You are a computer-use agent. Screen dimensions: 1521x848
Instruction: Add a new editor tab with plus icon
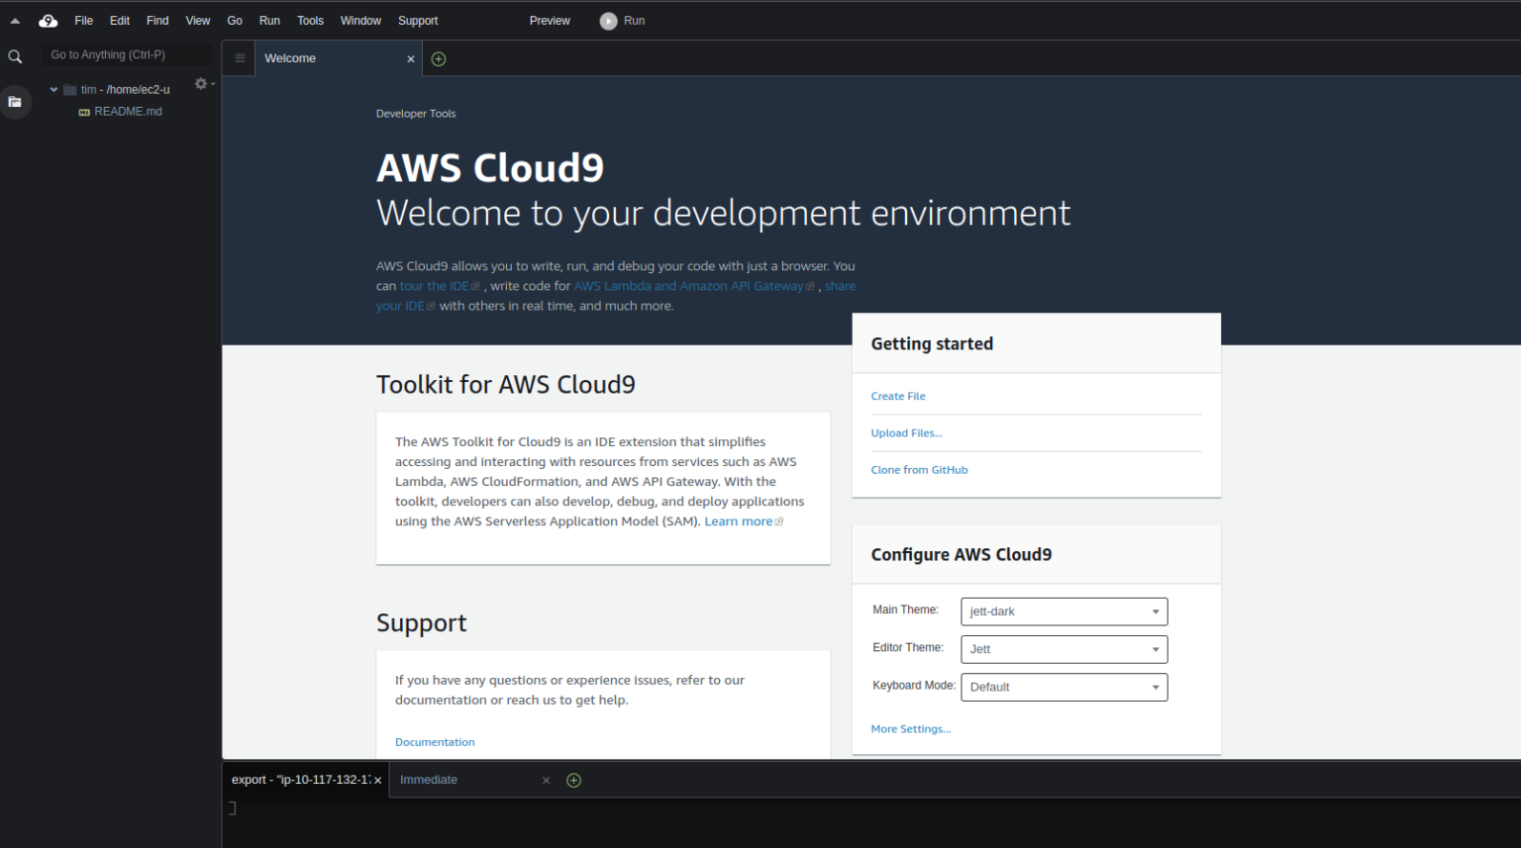(439, 59)
